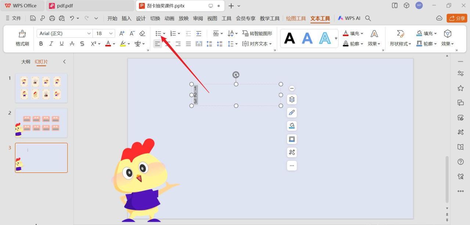Select slide 2 thumbnail
Screen dimensions: 470x225
[x=41, y=123]
